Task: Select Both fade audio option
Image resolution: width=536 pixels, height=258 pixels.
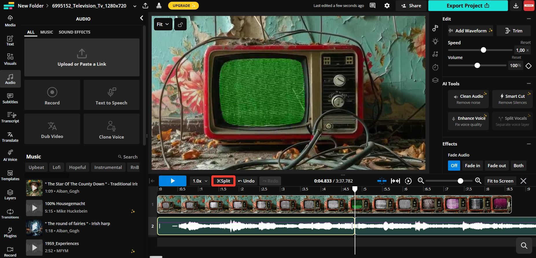Action: coord(518,165)
